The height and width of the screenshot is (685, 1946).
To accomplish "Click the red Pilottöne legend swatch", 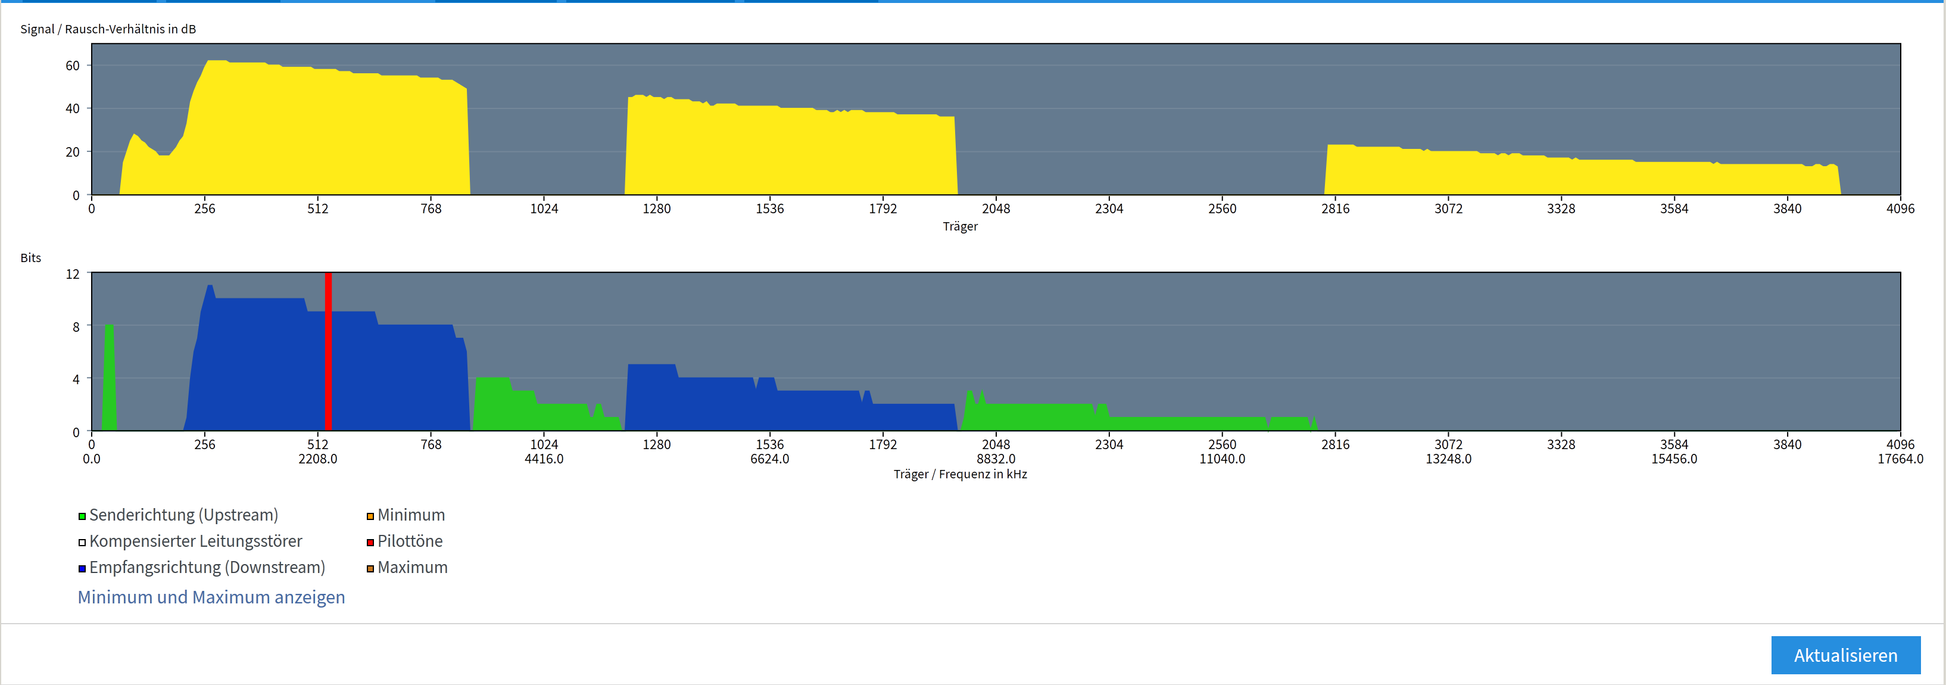I will (x=370, y=542).
